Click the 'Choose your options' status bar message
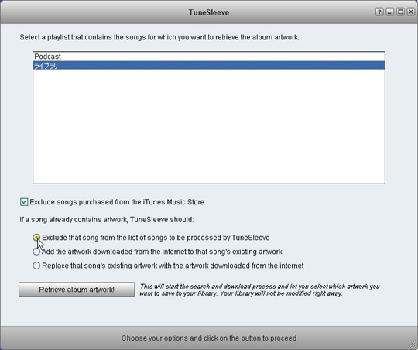 209,338
